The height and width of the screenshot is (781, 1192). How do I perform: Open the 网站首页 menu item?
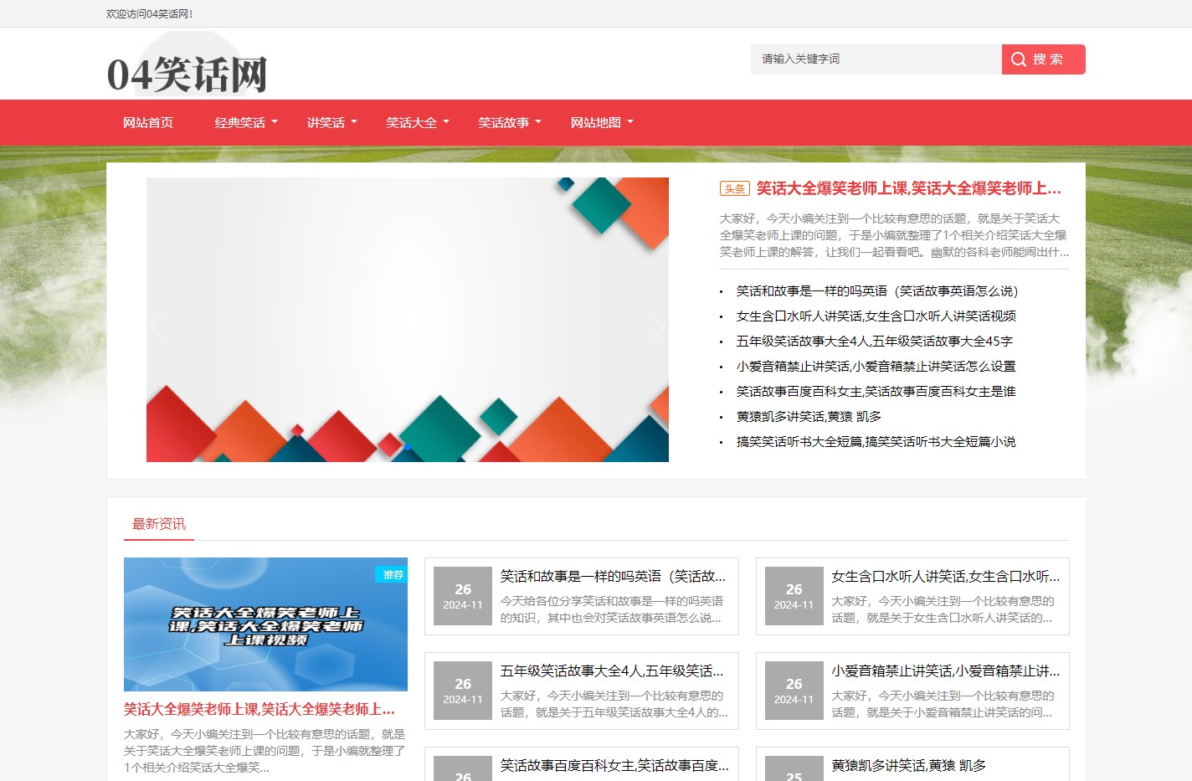(x=148, y=122)
